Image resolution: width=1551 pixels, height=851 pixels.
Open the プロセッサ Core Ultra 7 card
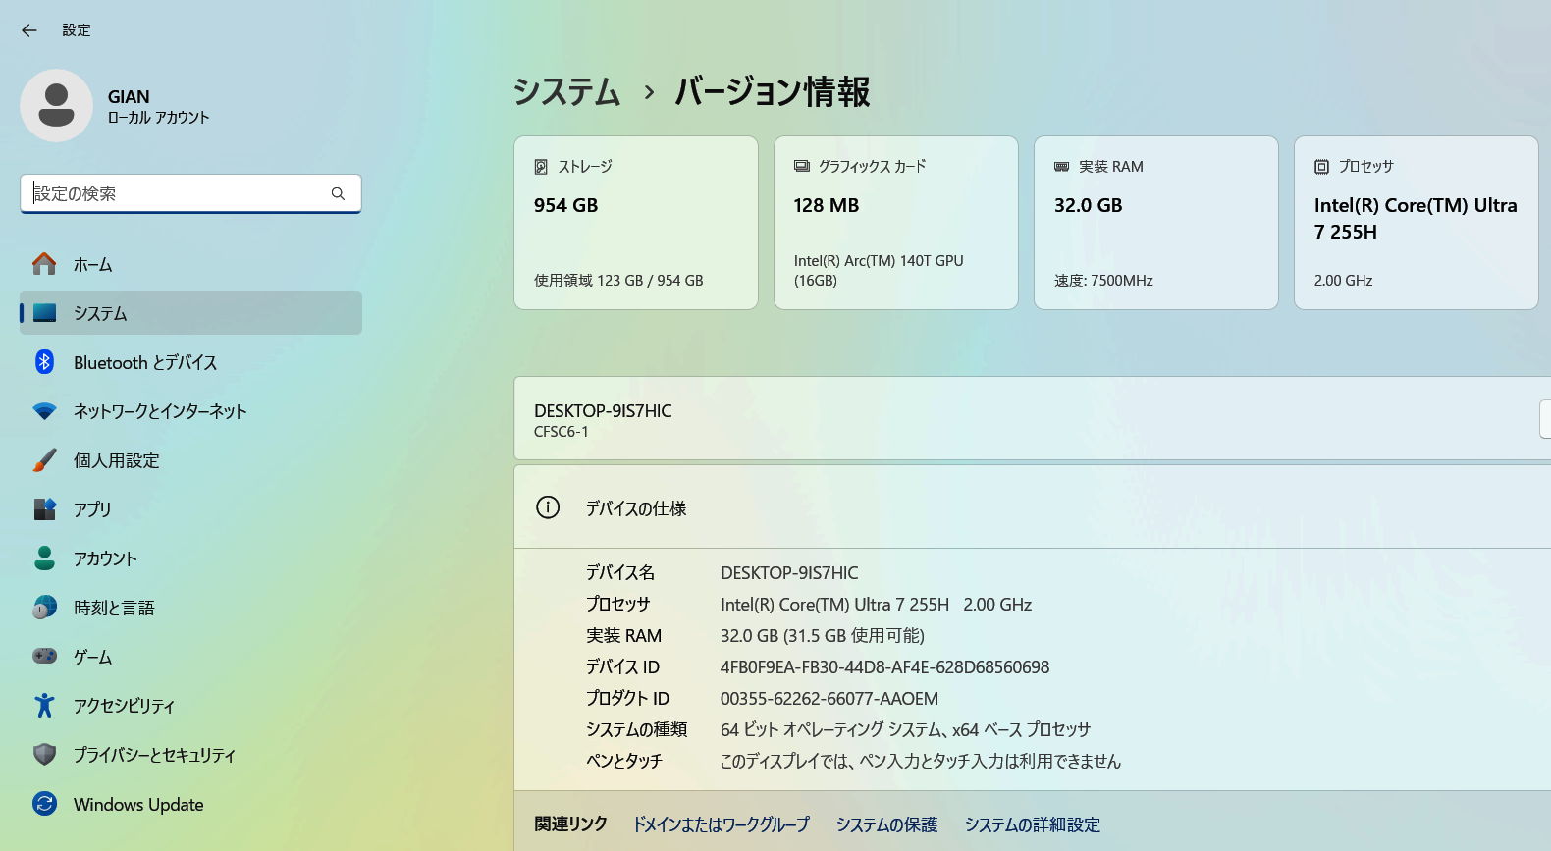[1417, 223]
